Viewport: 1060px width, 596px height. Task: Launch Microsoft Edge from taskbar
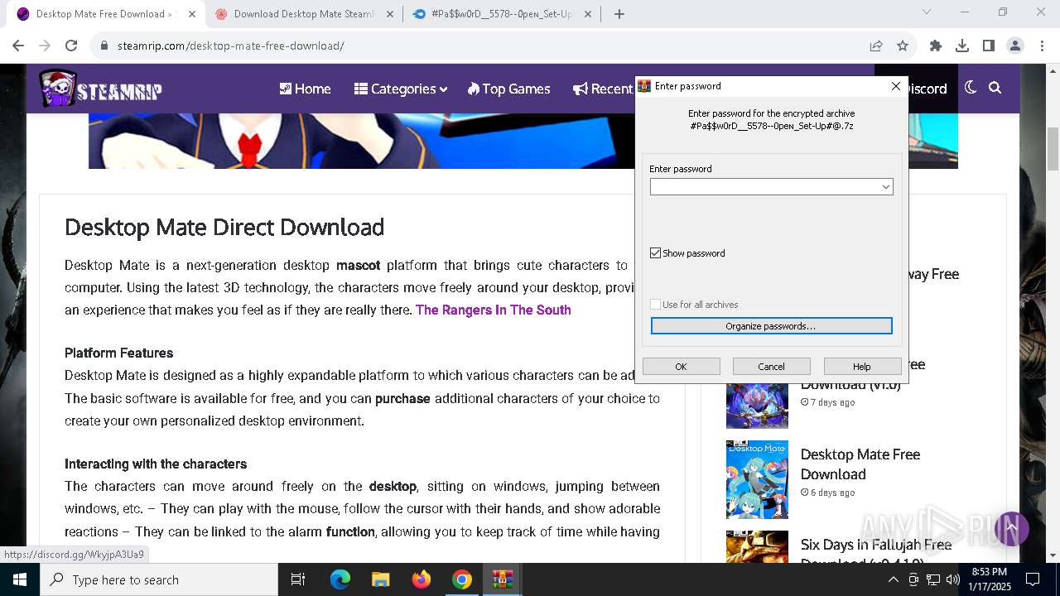pos(340,579)
